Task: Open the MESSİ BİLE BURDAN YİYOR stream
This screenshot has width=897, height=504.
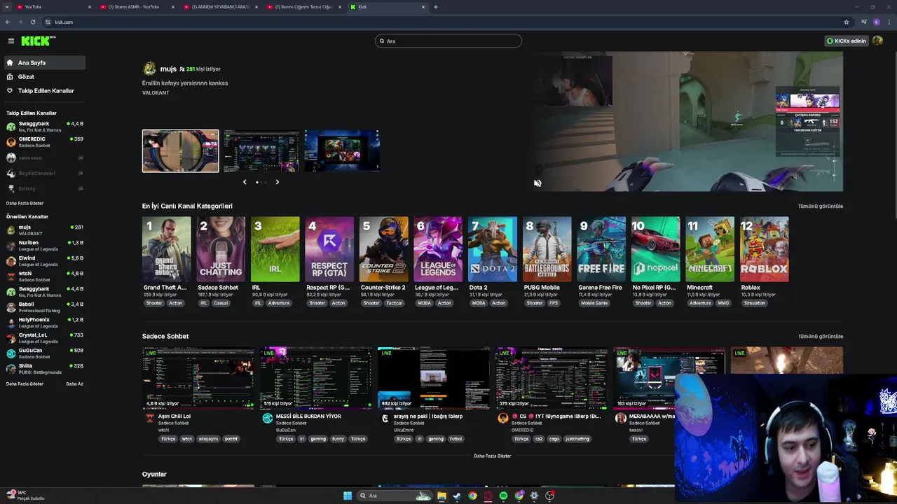Action: [x=316, y=377]
